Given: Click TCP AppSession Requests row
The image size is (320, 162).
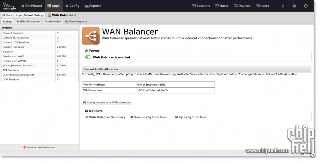Looking at the screenshot, I should point(40,66).
